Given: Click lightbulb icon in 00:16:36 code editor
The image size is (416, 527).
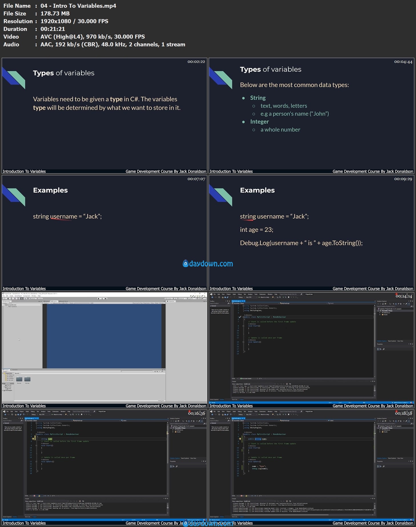Looking at the screenshot, I should [x=33, y=439].
